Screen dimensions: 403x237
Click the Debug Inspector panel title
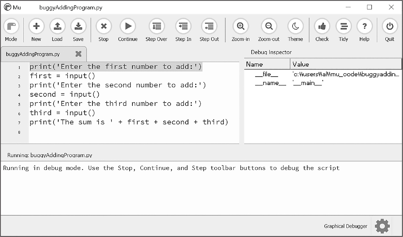[x=271, y=52]
